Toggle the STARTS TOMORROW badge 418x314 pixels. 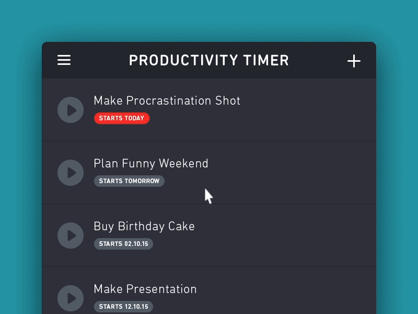coord(129,181)
